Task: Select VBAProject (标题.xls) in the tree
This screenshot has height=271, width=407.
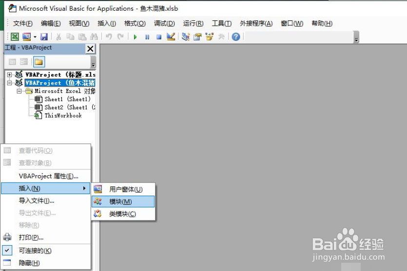Action: pos(60,74)
